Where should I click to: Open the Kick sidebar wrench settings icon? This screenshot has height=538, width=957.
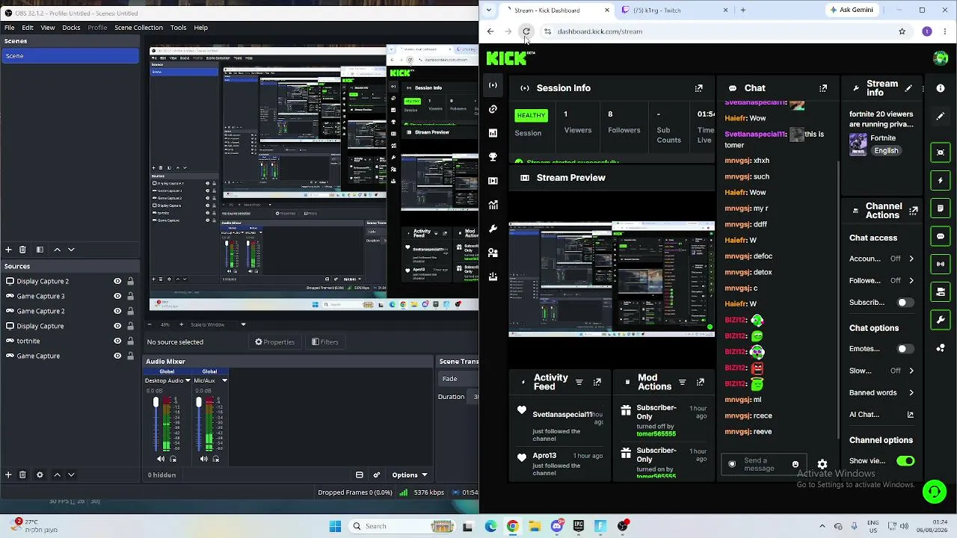(493, 229)
